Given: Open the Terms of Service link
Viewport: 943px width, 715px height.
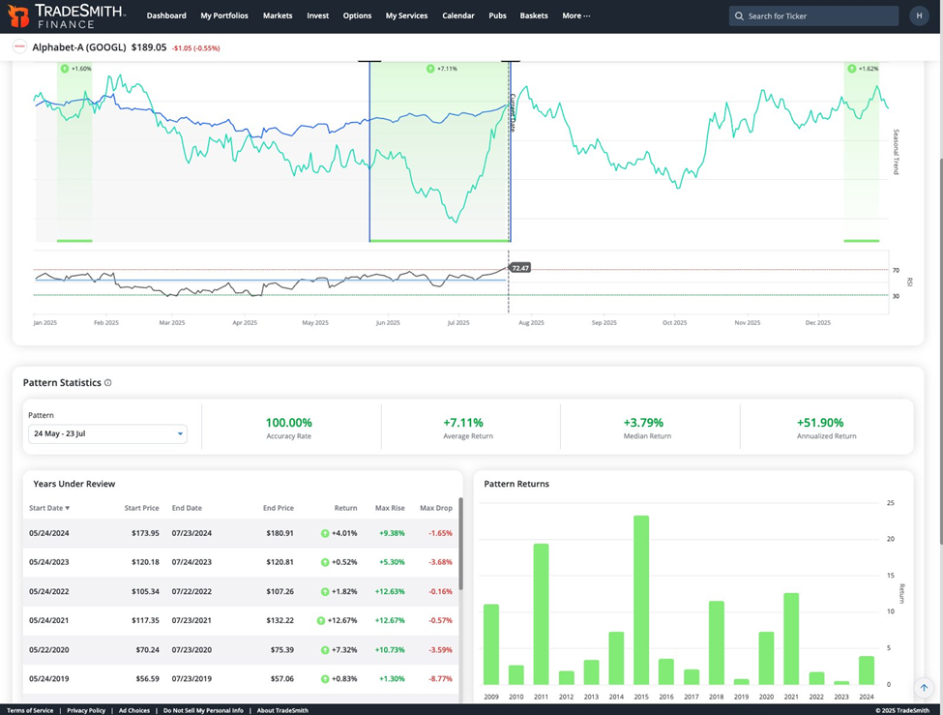Looking at the screenshot, I should [31, 710].
